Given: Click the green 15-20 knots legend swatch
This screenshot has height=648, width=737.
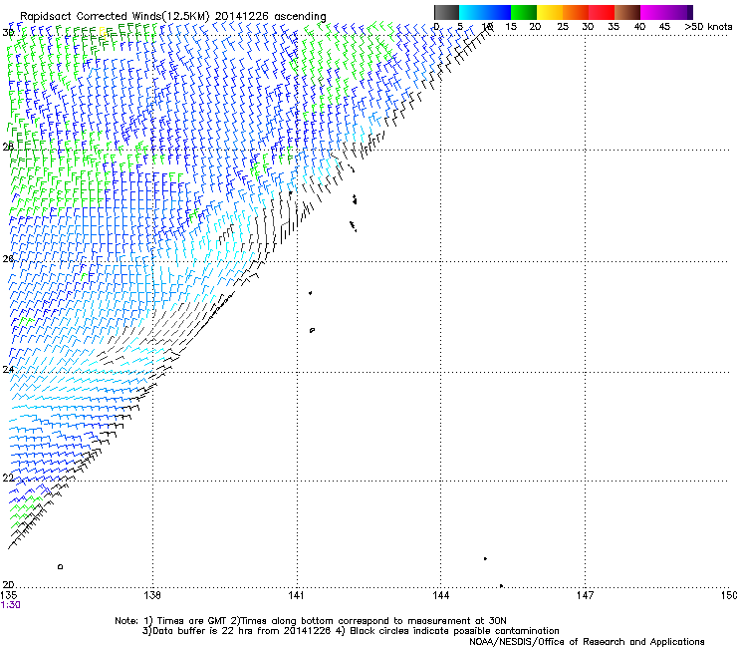Looking at the screenshot, I should 524,12.
